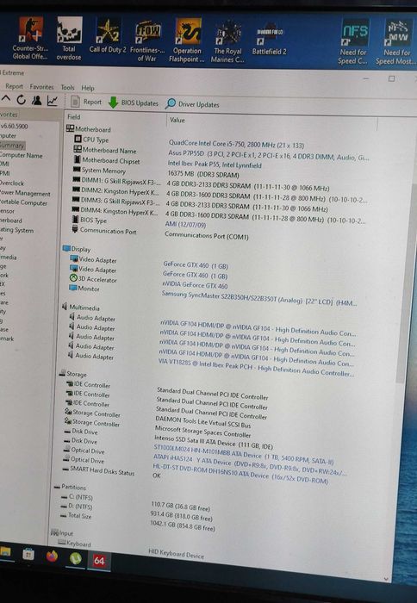
Task: Select the C: (NTFS) partition row
Action: click(x=135, y=502)
